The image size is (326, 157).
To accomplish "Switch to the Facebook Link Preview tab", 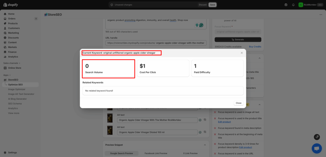I will point(156,153).
